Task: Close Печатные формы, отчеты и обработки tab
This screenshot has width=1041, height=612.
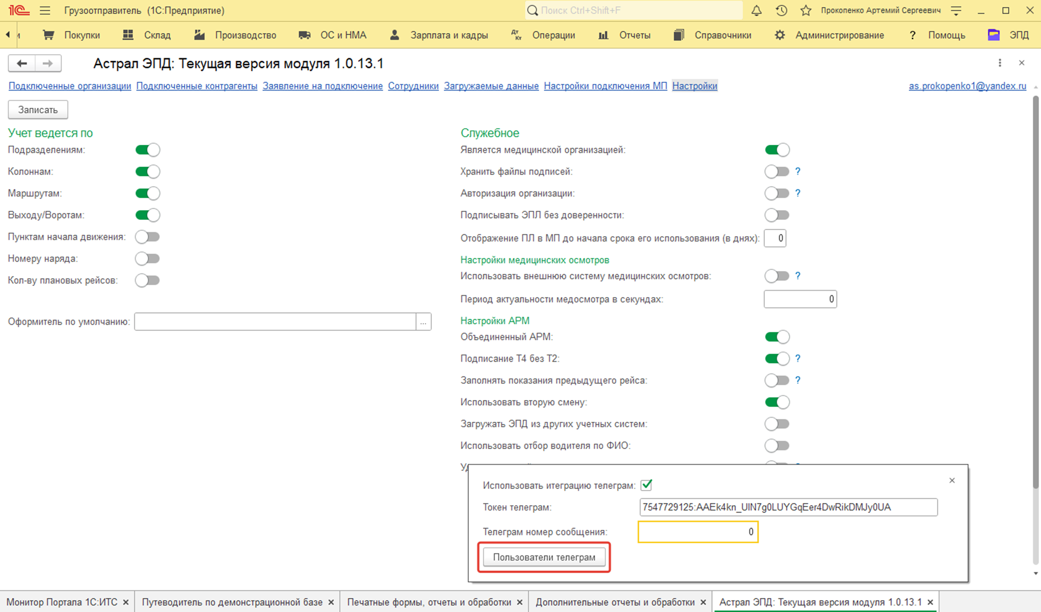Action: click(520, 602)
